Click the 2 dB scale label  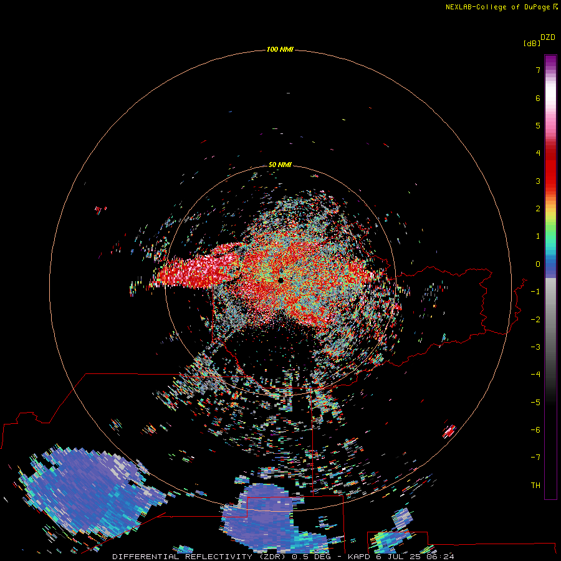(x=538, y=209)
